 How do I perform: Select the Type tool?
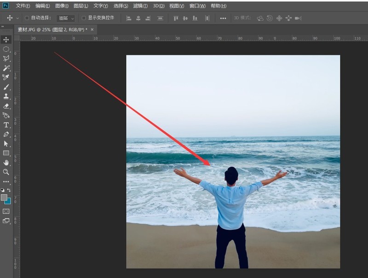[6, 123]
